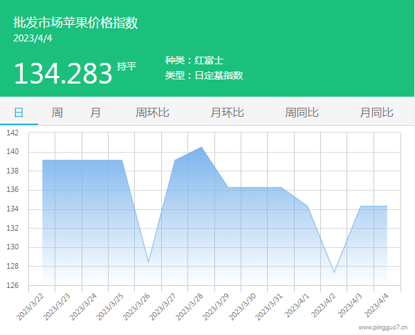Open the 月同比 monthly year-on-year tab
The height and width of the screenshot is (335, 415).
coord(376,113)
